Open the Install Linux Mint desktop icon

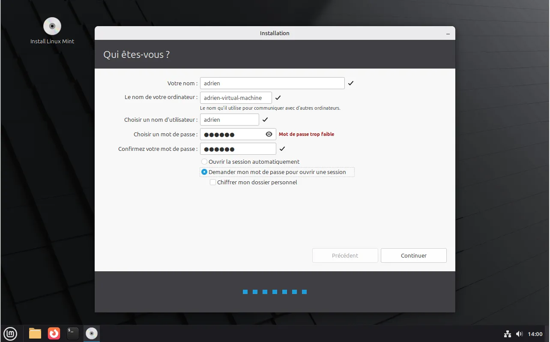click(x=52, y=27)
